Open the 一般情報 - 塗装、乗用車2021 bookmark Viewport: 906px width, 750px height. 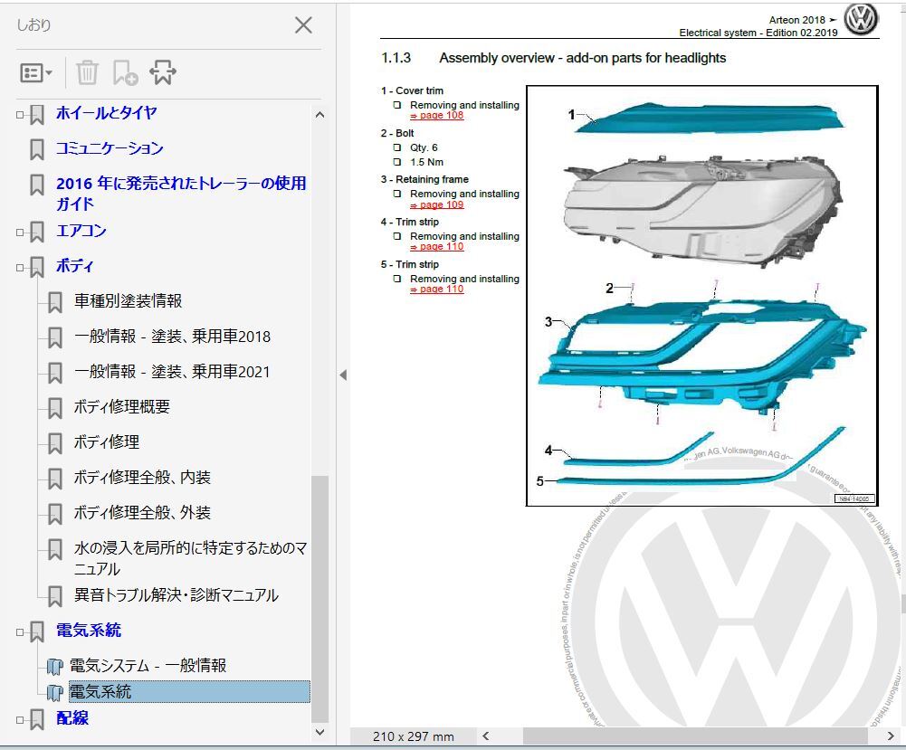click(172, 371)
